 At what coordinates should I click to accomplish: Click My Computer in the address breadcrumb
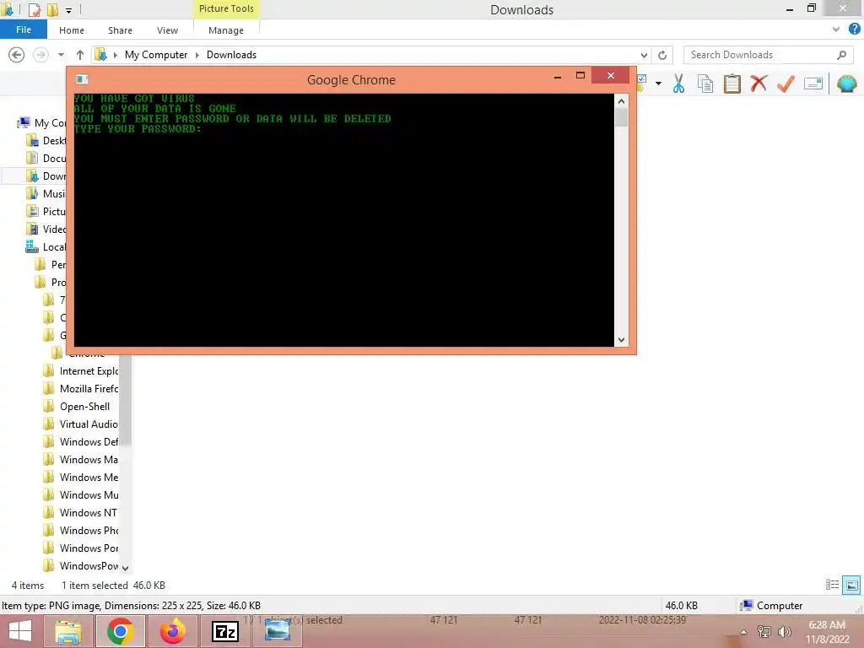click(156, 55)
